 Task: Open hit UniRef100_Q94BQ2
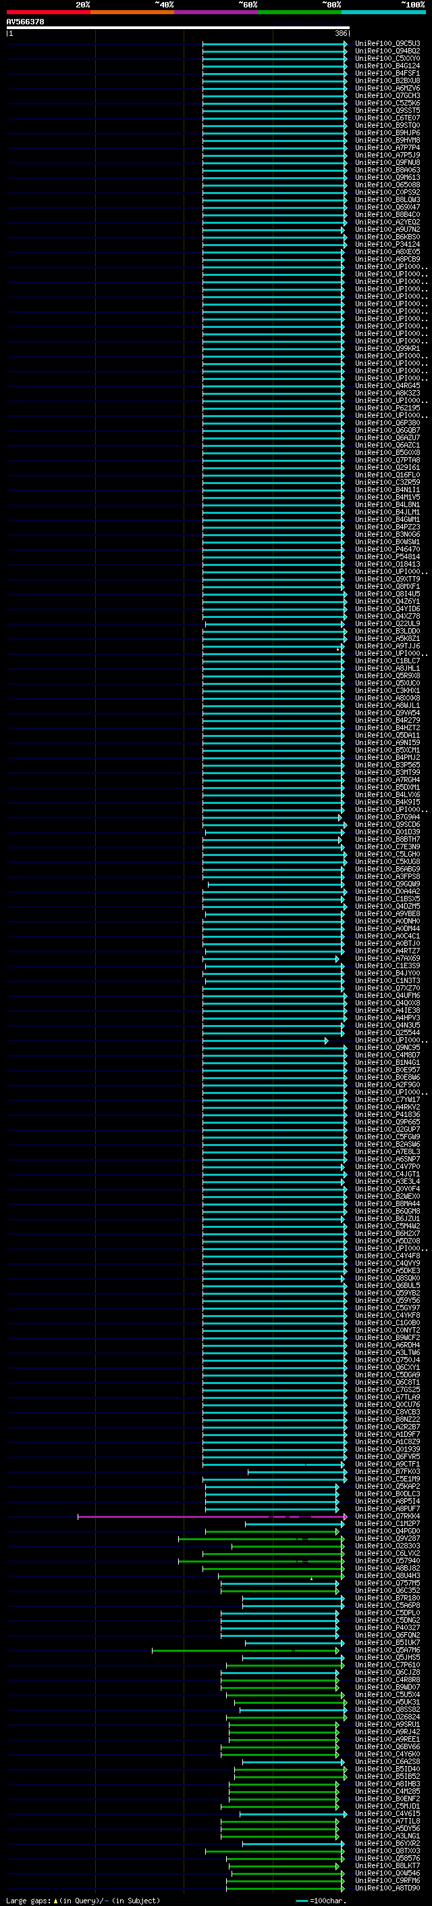coord(387,51)
